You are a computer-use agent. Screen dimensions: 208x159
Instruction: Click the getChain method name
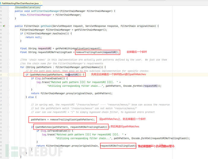tap(46, 26)
